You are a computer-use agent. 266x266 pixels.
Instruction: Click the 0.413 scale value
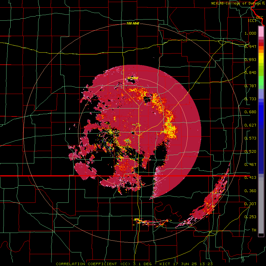click(x=250, y=178)
